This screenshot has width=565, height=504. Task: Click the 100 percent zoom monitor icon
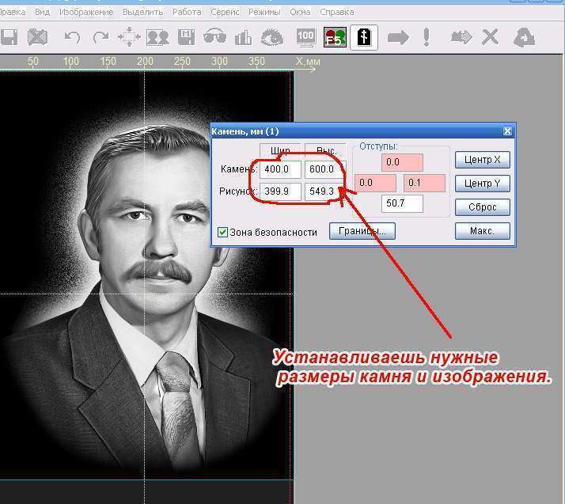(305, 37)
